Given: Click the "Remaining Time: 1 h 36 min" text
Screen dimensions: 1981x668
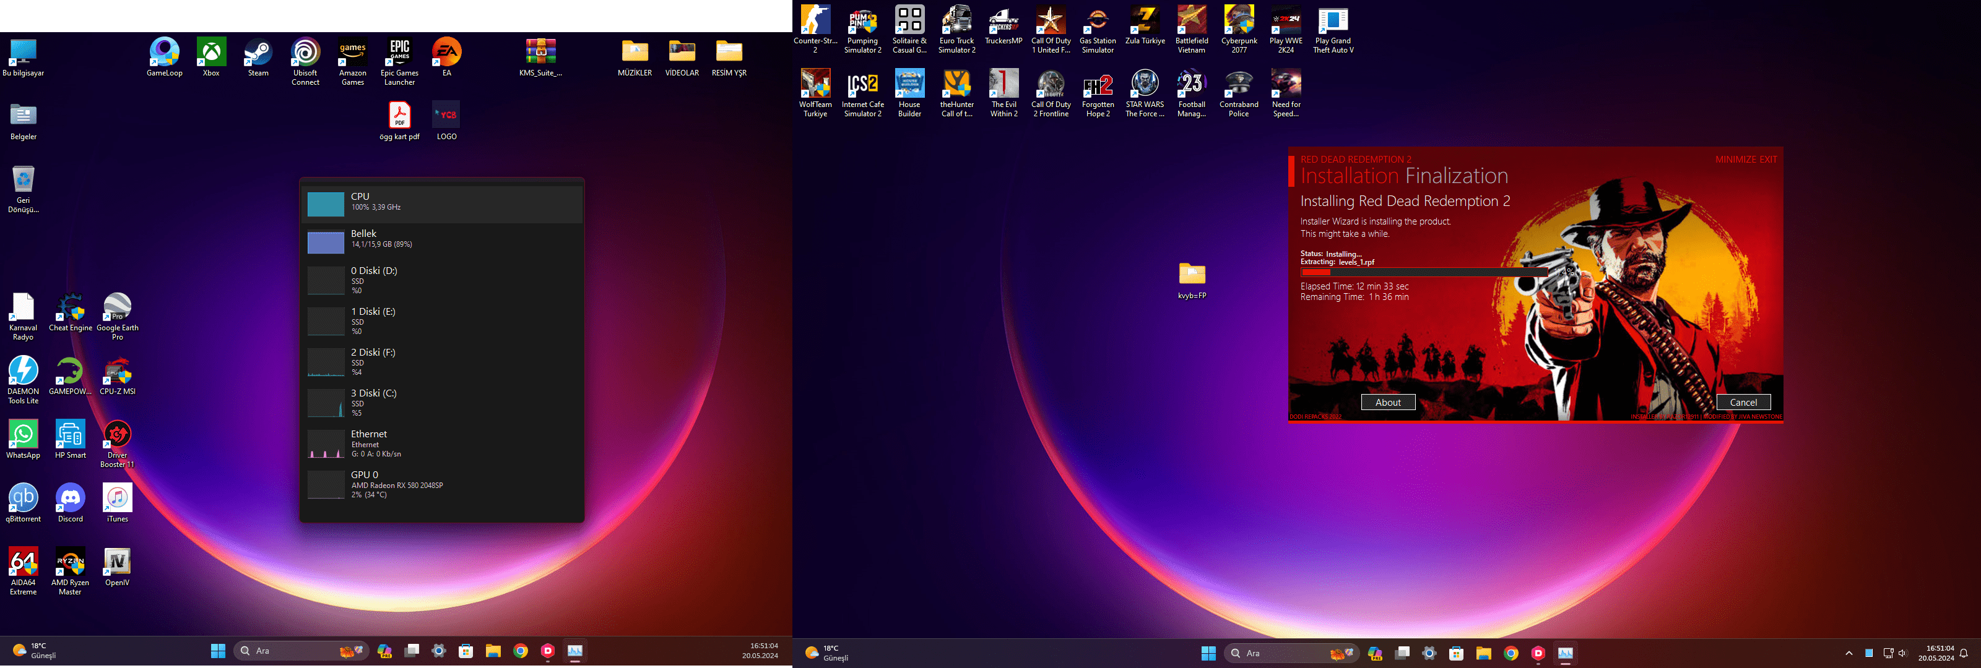Looking at the screenshot, I should tap(1355, 297).
